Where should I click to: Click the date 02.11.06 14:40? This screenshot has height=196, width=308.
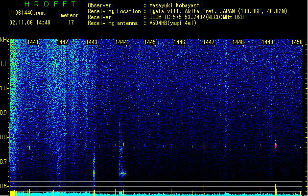point(30,23)
